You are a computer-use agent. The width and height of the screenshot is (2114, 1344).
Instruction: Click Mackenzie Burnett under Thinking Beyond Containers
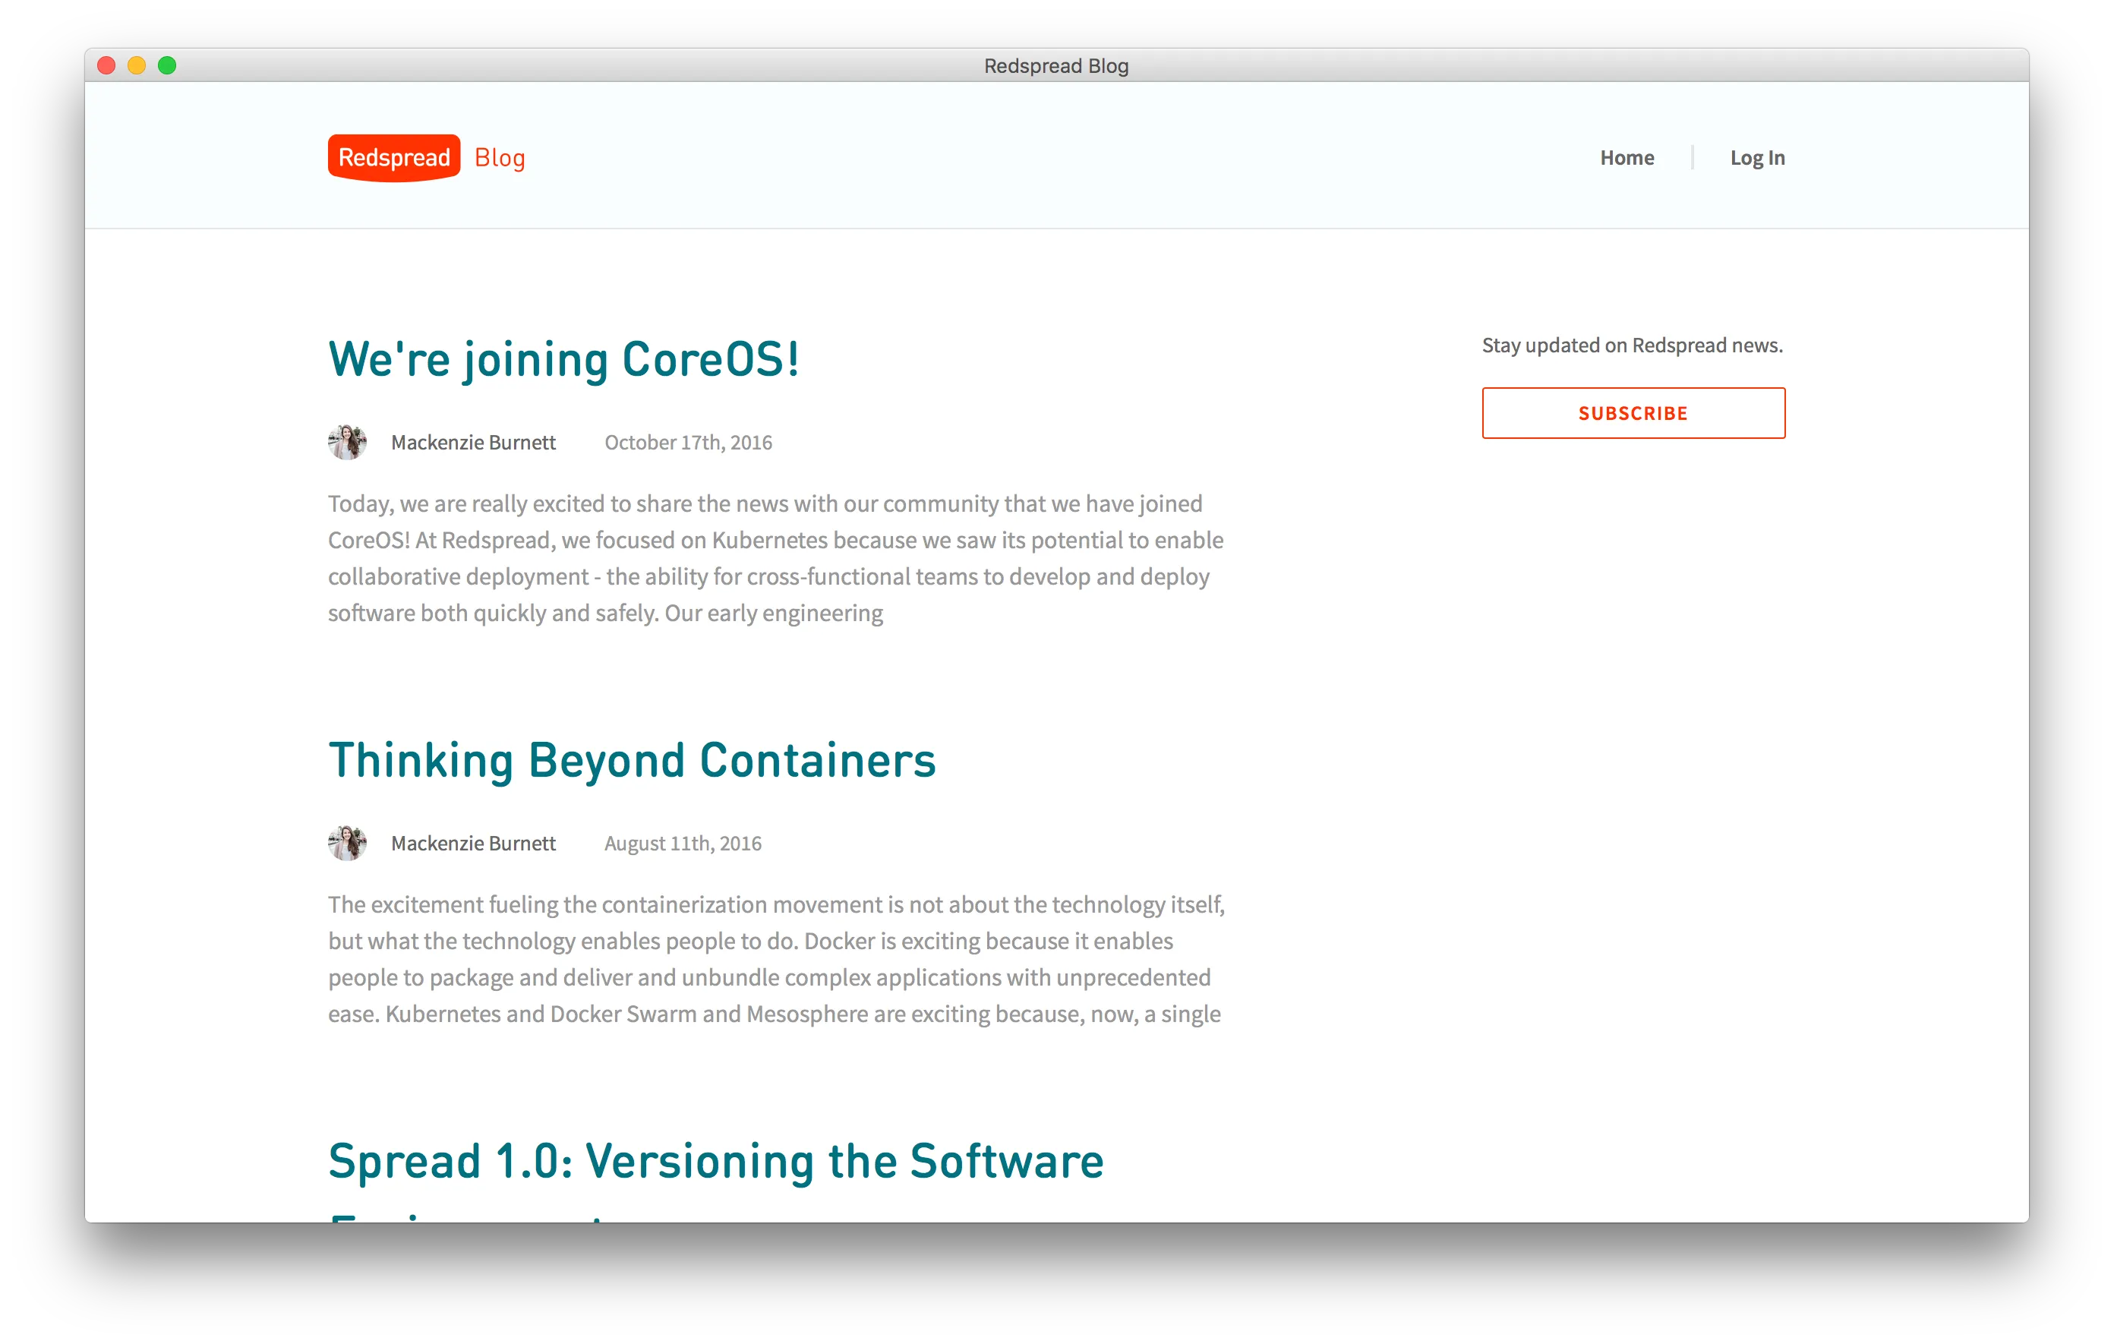pyautogui.click(x=472, y=843)
